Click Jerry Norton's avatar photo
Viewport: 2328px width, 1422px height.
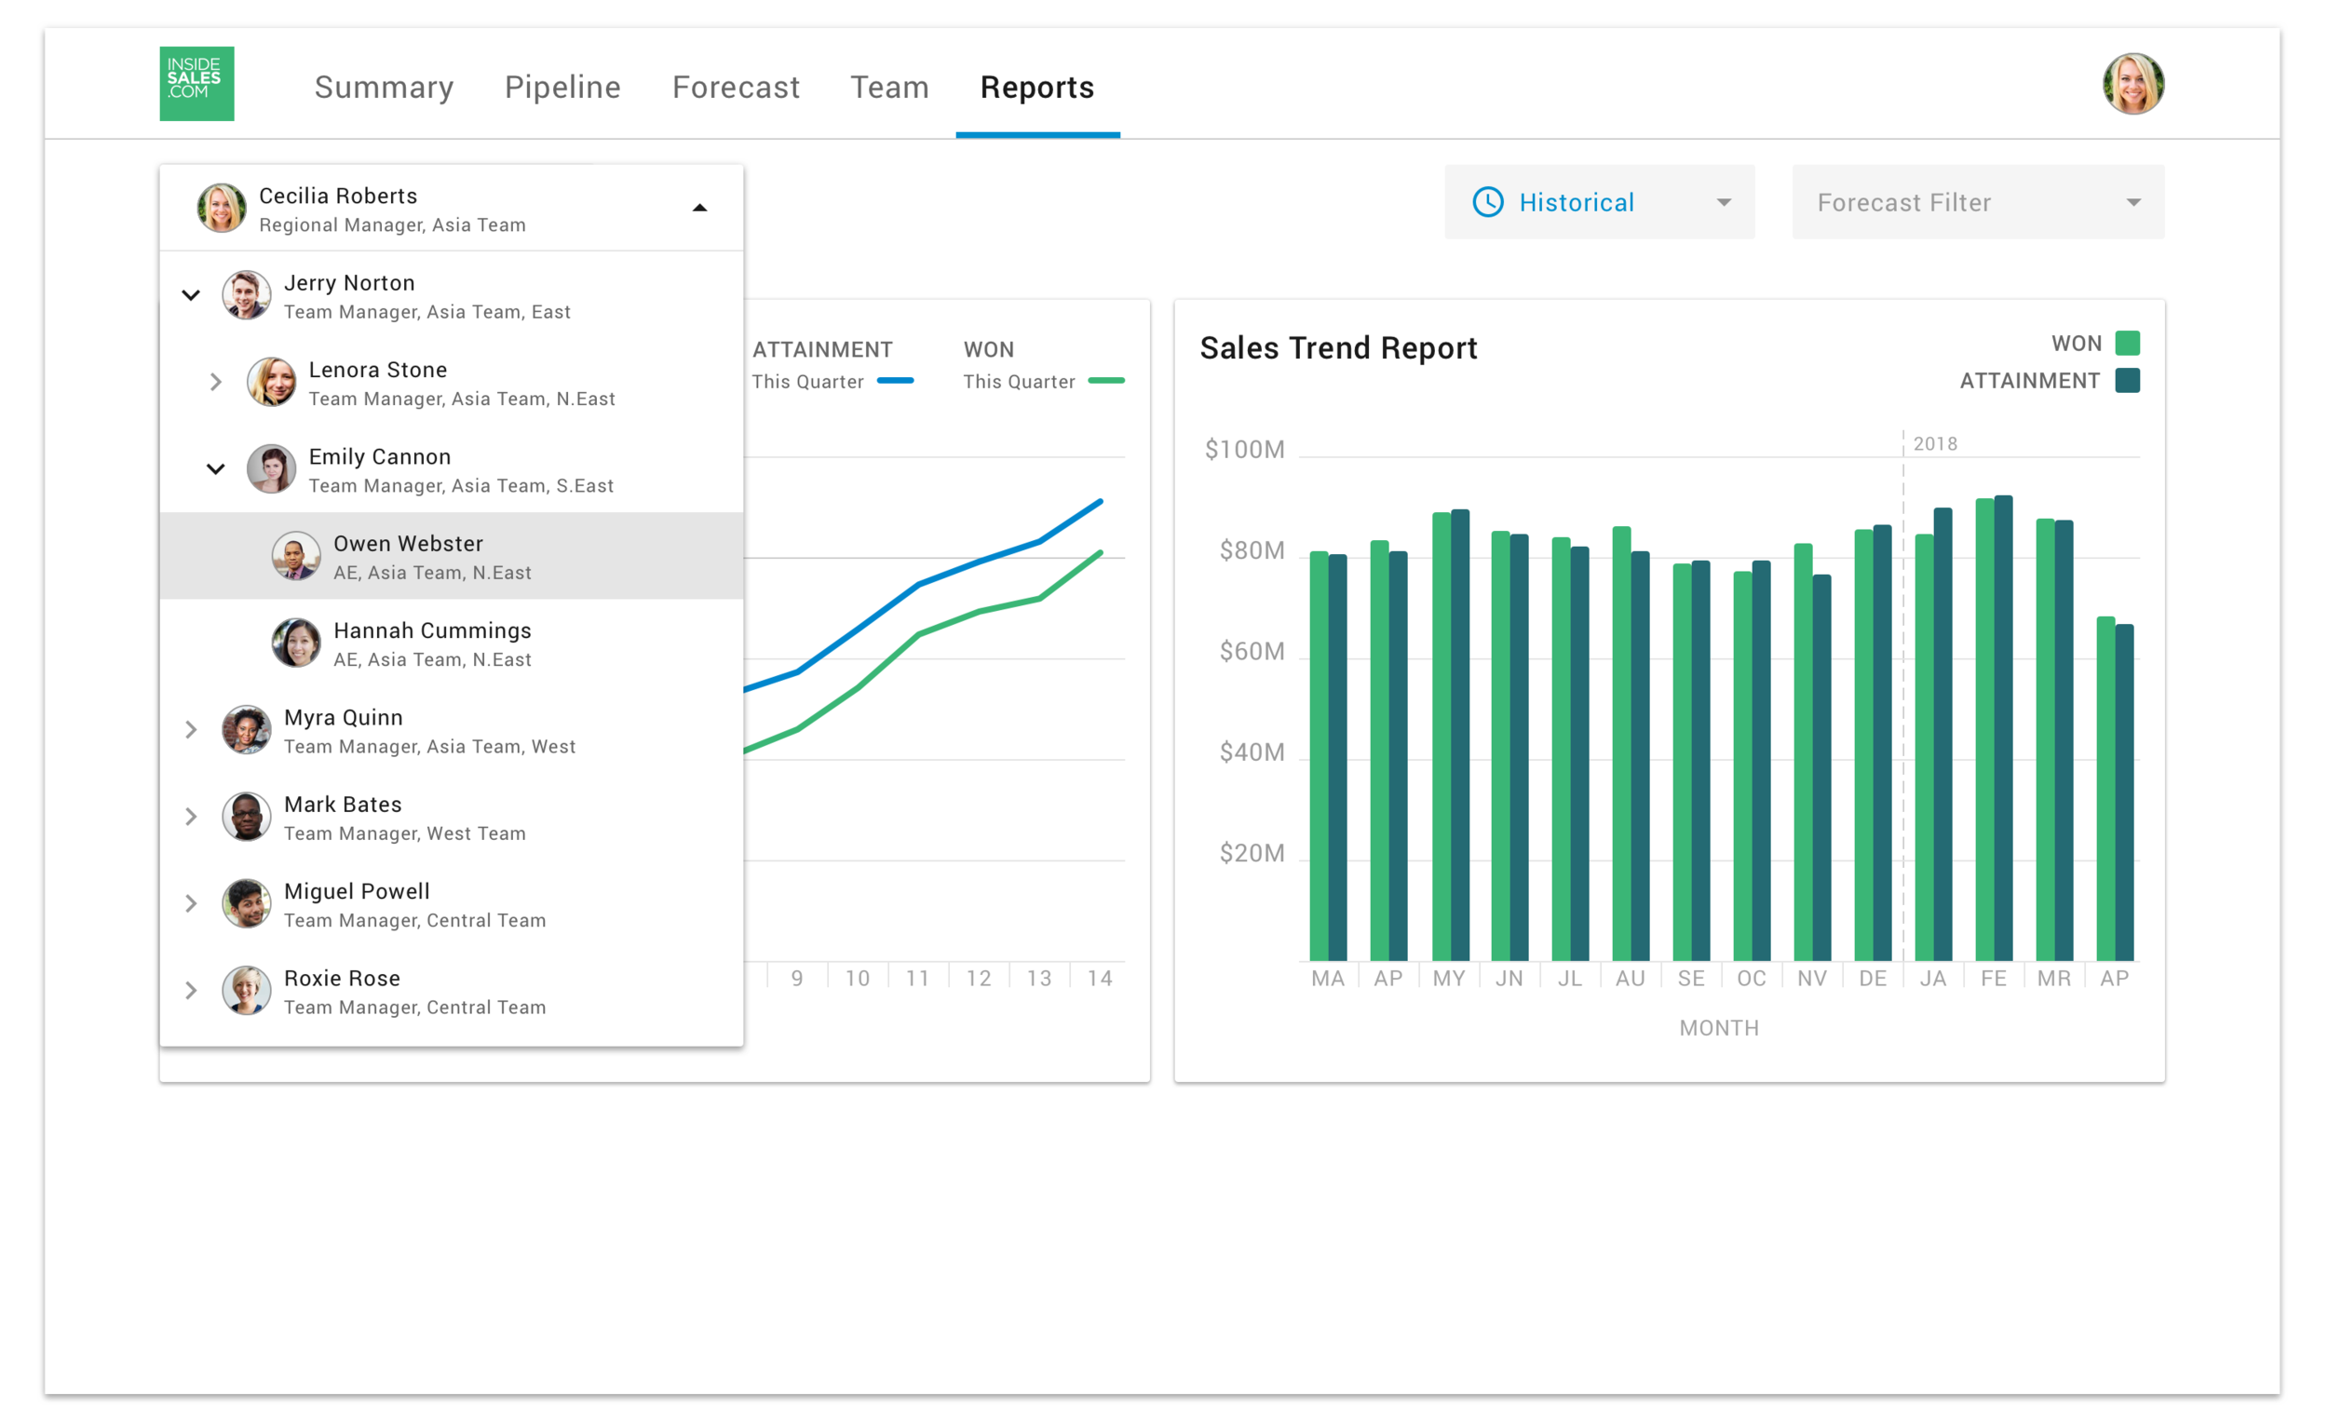click(246, 296)
